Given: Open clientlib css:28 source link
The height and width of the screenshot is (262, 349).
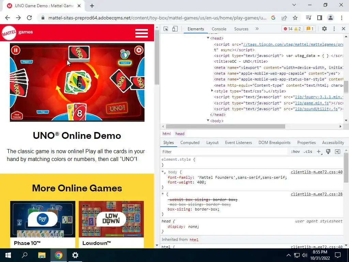Looking at the screenshot, I should [x=317, y=194].
